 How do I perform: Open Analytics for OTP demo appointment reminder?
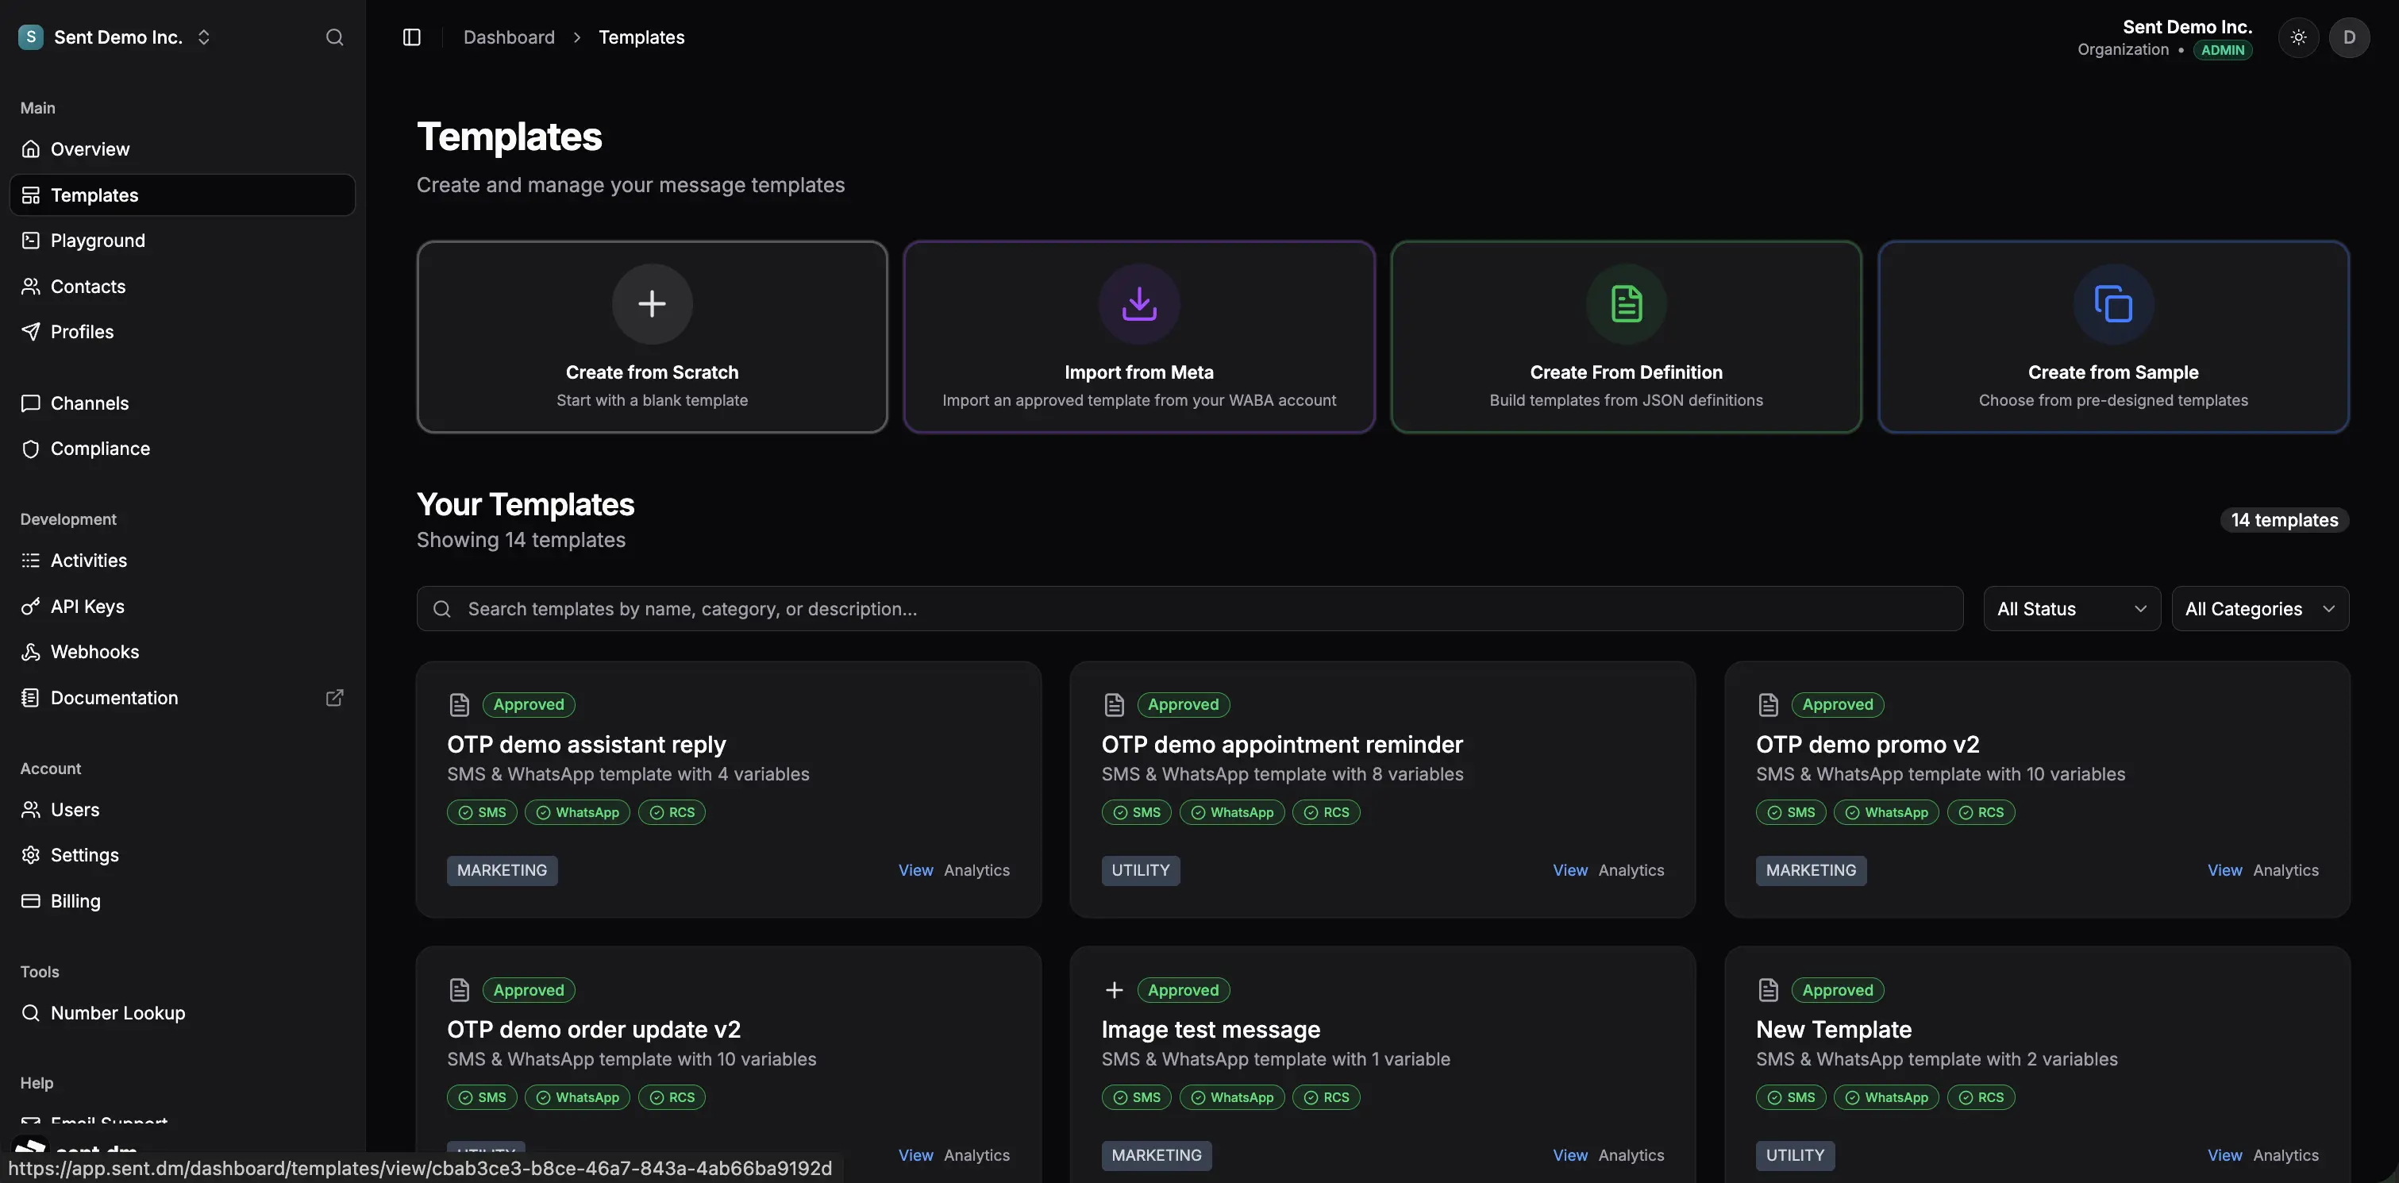coord(1631,870)
